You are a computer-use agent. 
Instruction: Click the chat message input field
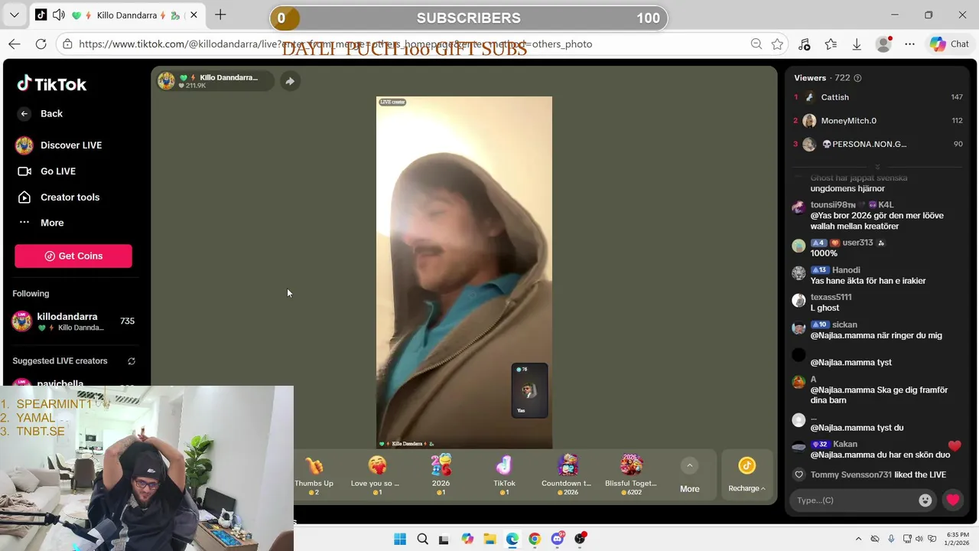coord(855,500)
